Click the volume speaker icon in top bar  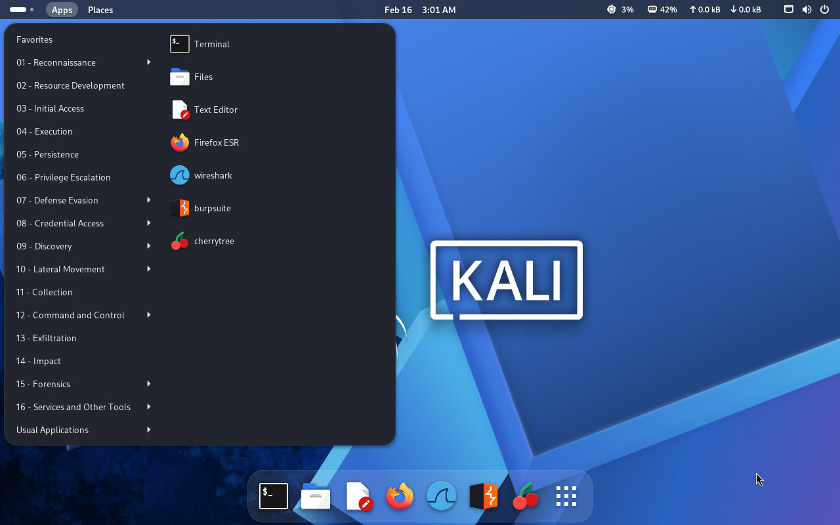(807, 10)
